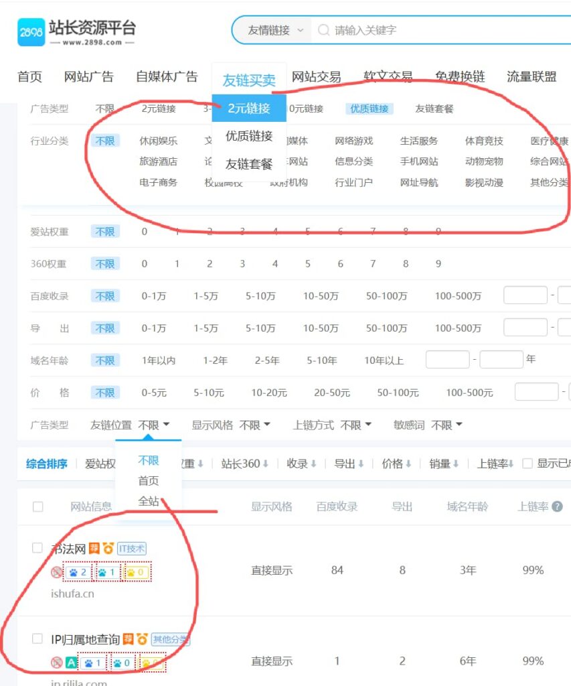
Task: Sort by 收录 arrow
Action: click(313, 464)
